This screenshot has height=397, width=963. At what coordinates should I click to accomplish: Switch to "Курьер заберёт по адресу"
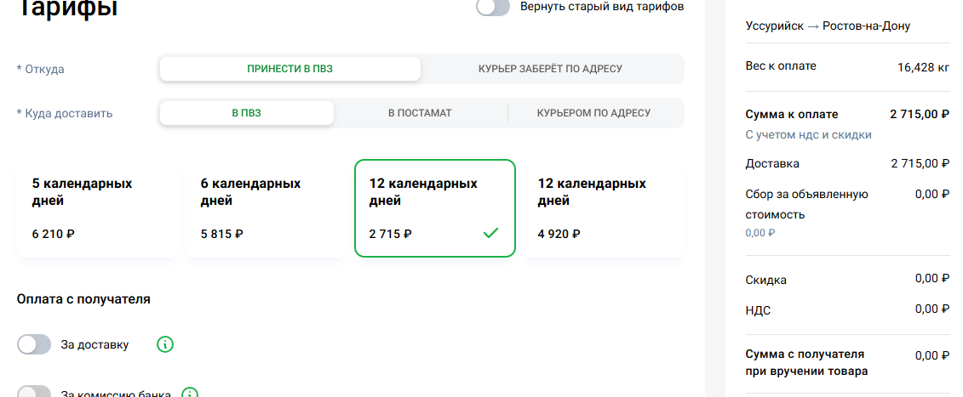tap(550, 69)
